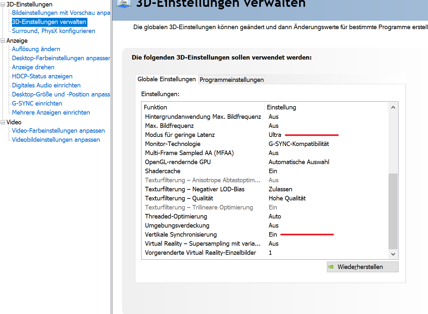Select the Umgebungsverdeckung row
Viewport: 428px width, 314px height.
click(265, 225)
